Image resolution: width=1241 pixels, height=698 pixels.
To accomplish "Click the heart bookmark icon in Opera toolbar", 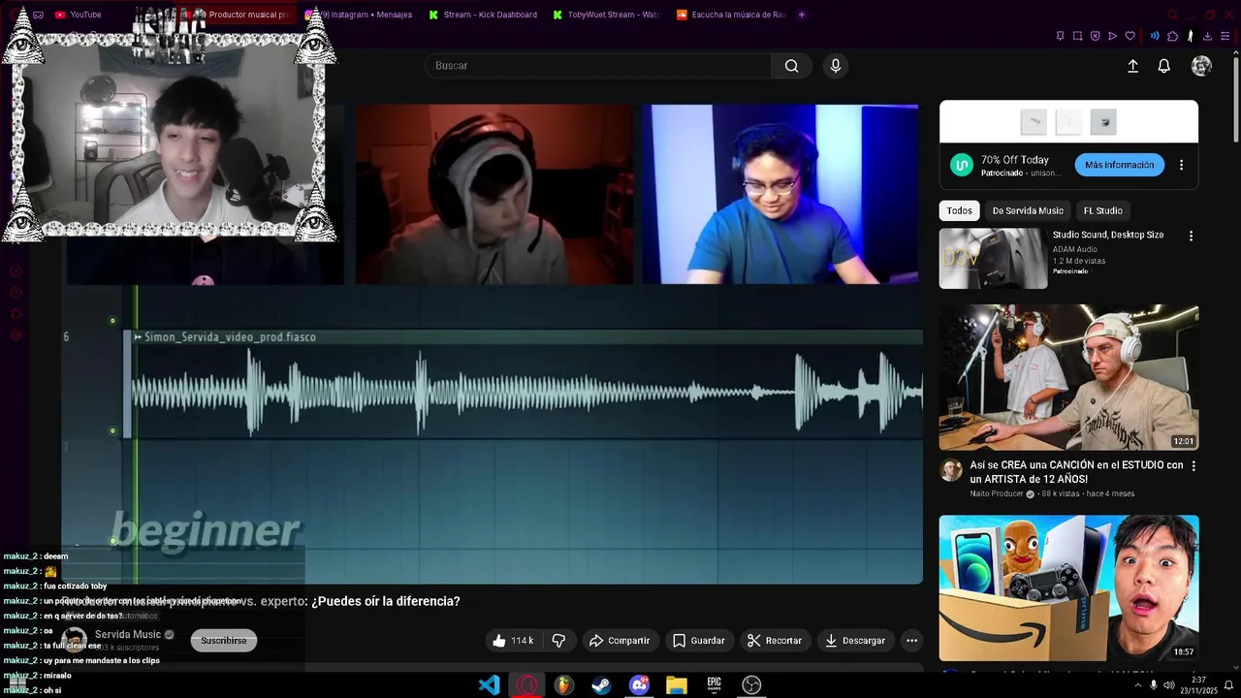I will [1130, 36].
